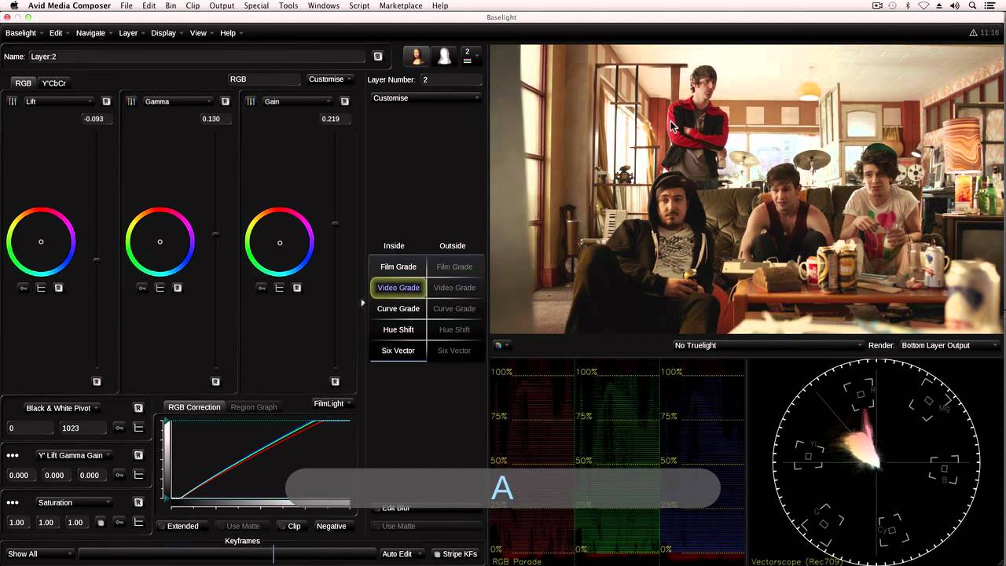Click the Layer Number field
Image resolution: width=1006 pixels, height=566 pixels.
click(450, 79)
